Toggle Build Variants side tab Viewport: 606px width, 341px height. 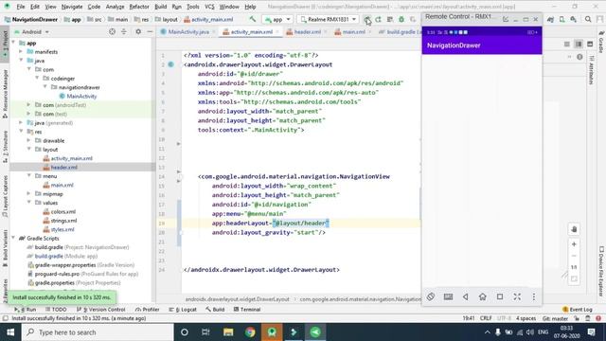[x=5, y=248]
